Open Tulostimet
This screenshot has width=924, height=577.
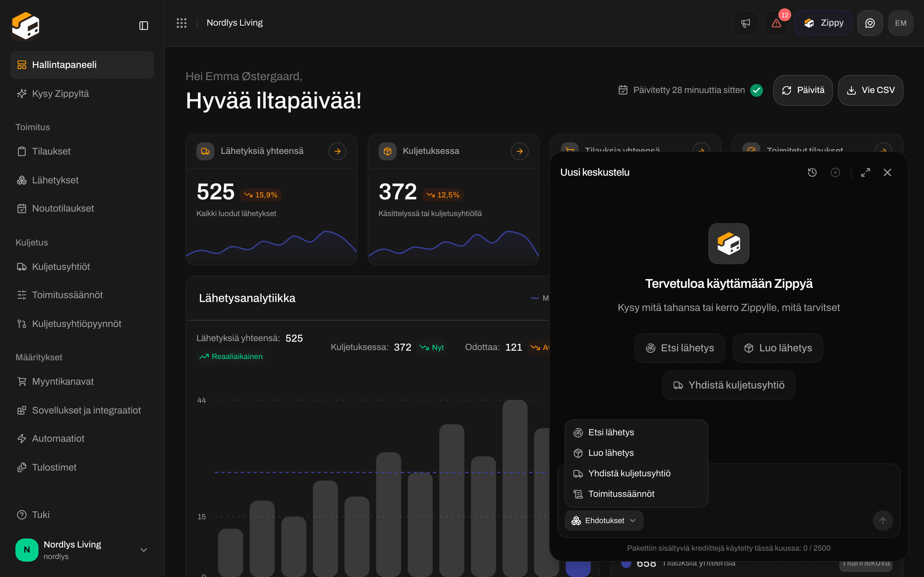[82, 467]
